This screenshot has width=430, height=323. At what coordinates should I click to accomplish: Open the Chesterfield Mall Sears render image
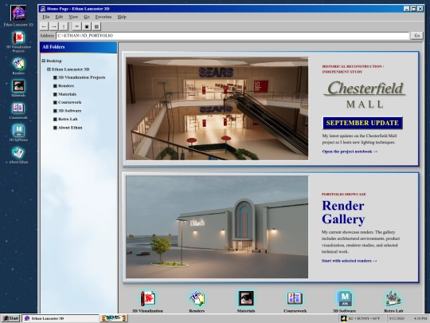(x=217, y=108)
